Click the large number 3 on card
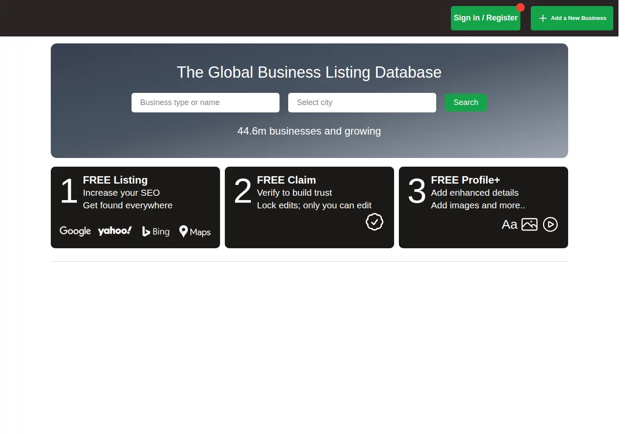Image resolution: width=625 pixels, height=434 pixels. point(417,191)
